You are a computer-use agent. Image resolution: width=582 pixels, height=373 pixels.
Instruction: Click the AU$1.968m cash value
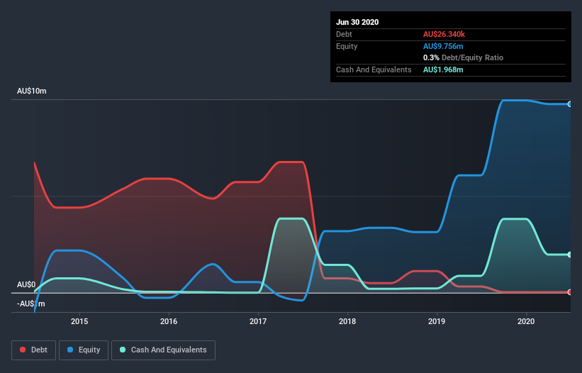click(443, 69)
